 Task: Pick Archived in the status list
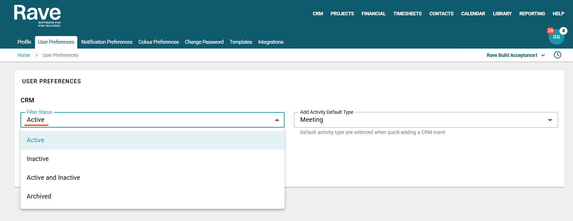coord(39,196)
